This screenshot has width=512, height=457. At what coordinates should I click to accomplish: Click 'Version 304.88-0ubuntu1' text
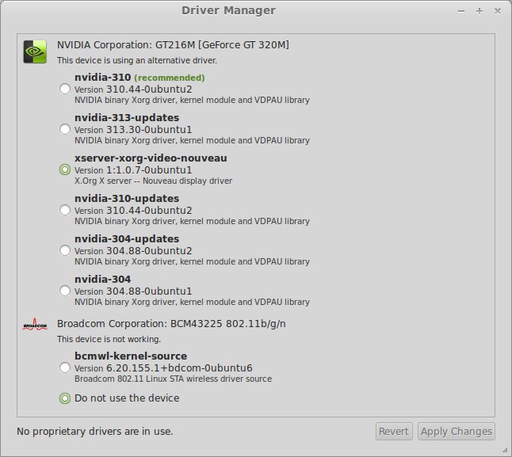point(133,291)
